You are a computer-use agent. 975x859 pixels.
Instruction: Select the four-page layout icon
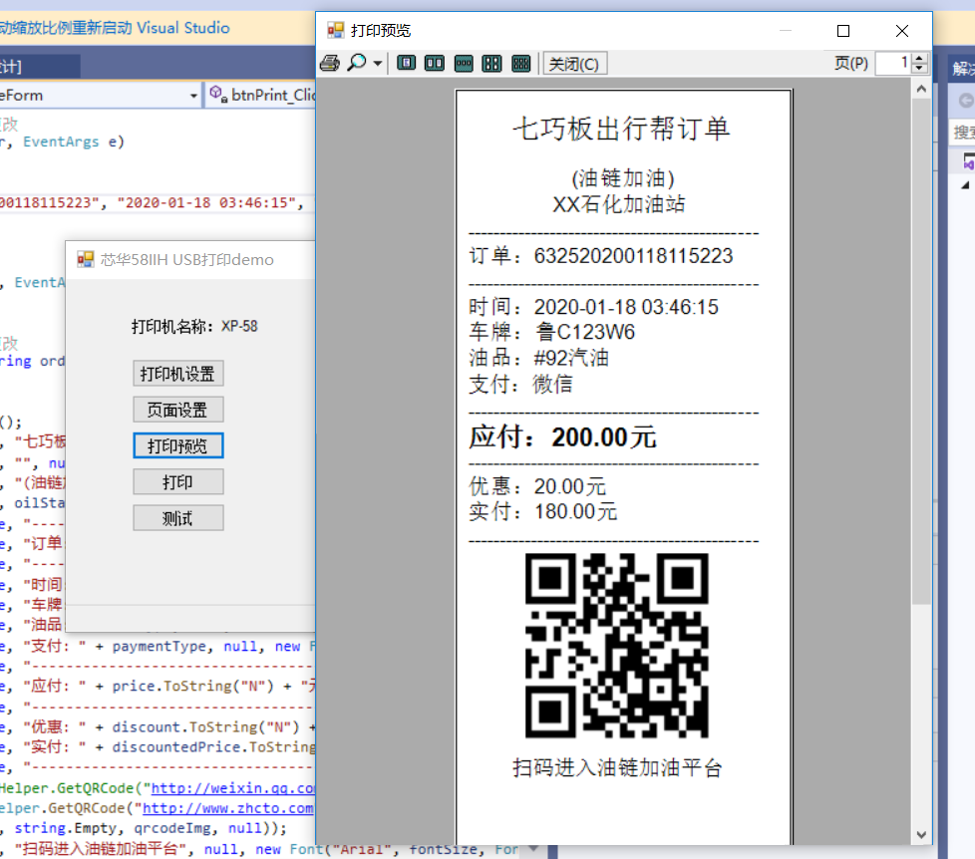pos(491,63)
